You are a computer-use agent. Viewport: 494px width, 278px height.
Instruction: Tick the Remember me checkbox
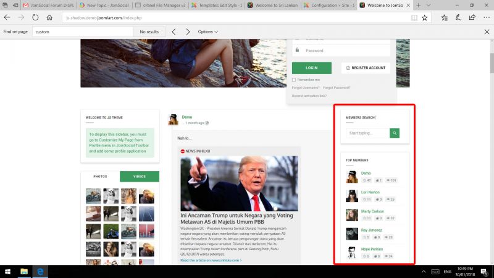294,80
